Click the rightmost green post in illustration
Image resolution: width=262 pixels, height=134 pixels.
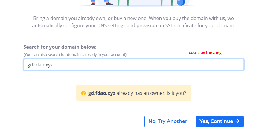pyautogui.click(x=172, y=3)
